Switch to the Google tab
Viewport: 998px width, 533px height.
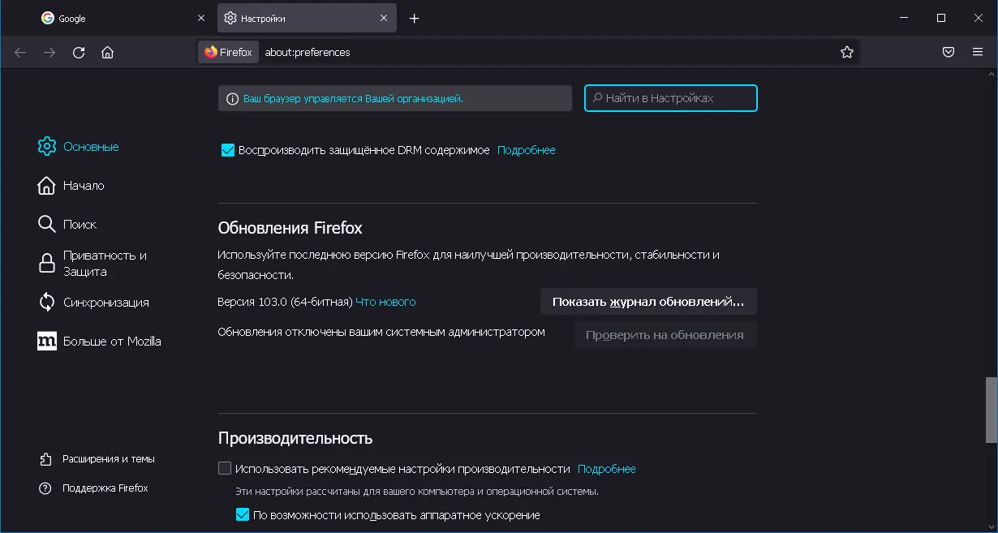coord(114,19)
